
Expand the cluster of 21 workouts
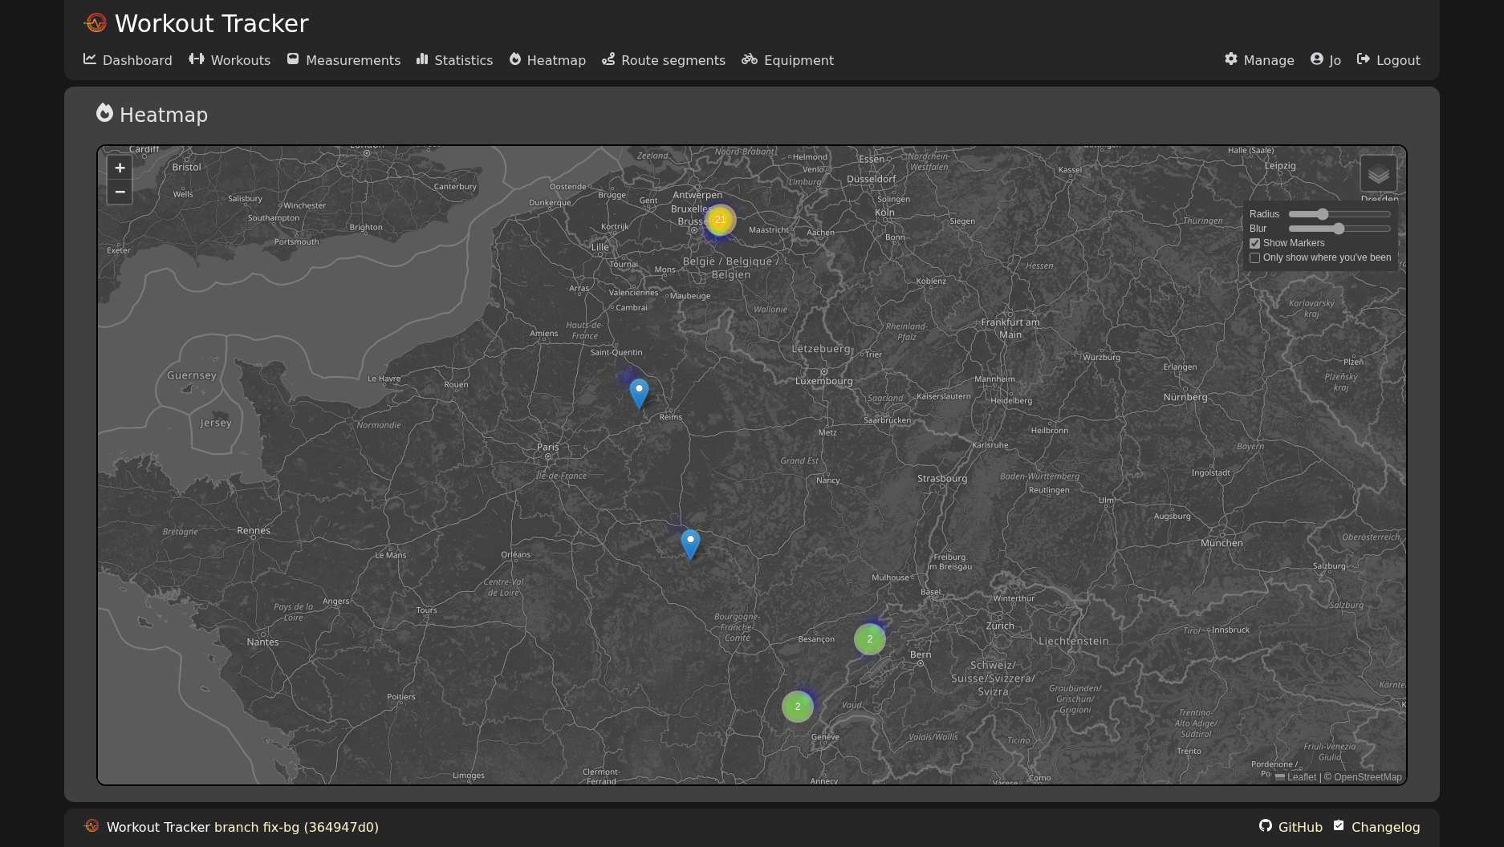[x=720, y=220]
